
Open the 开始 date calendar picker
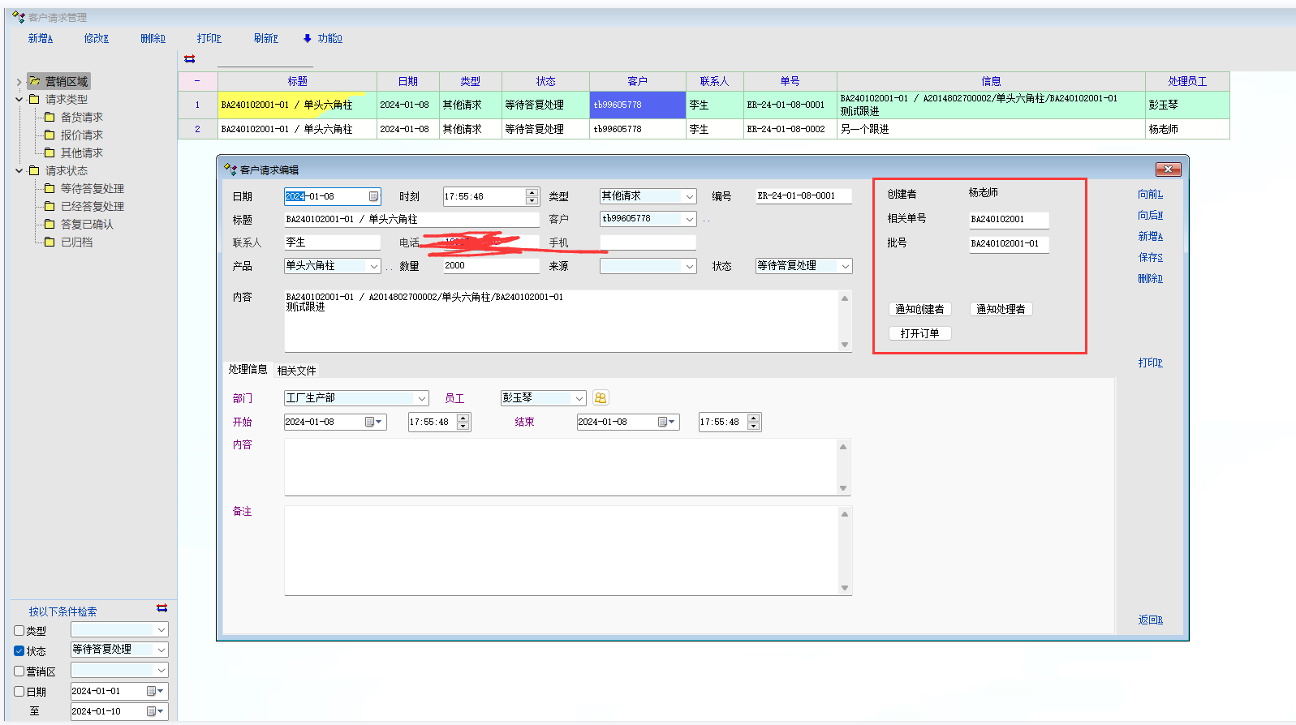pyautogui.click(x=373, y=422)
